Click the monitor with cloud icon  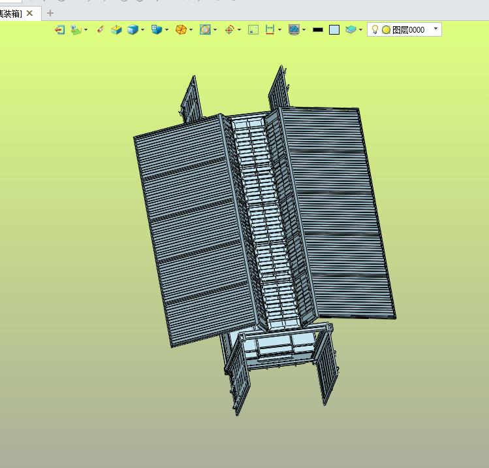coord(294,29)
